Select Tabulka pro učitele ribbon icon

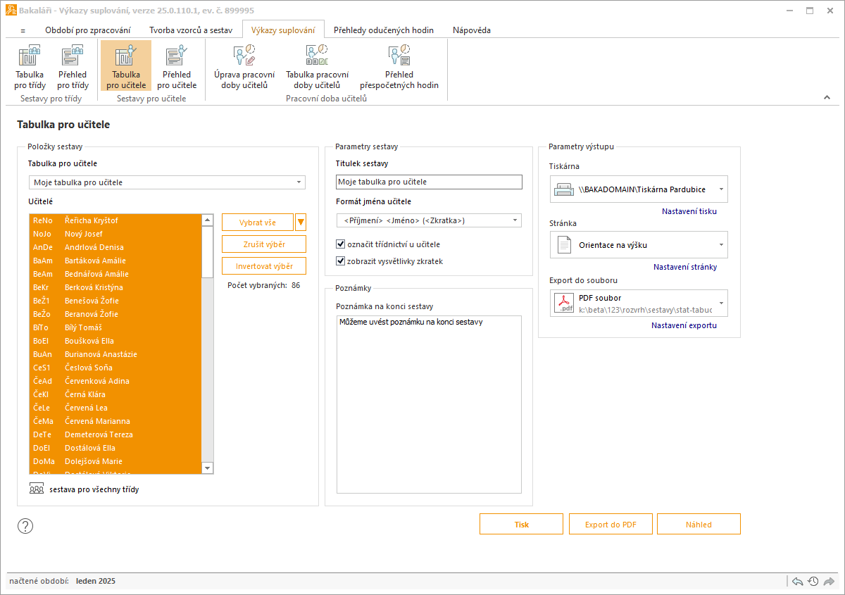(125, 66)
